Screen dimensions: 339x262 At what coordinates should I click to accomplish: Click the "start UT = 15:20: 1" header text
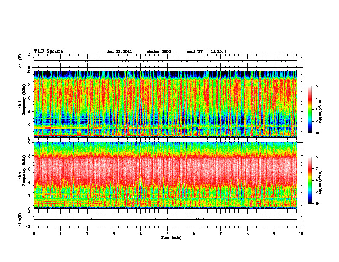click(207, 51)
